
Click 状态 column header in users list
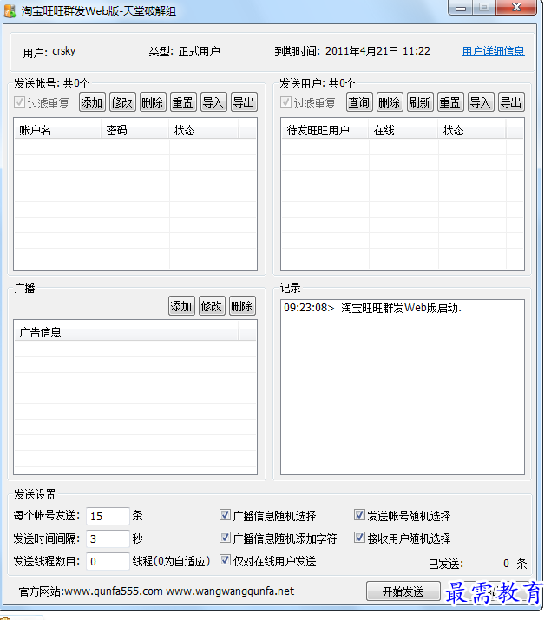[472, 130]
